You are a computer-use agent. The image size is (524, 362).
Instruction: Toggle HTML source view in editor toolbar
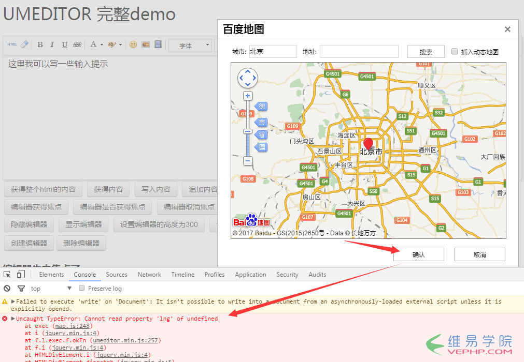point(12,44)
